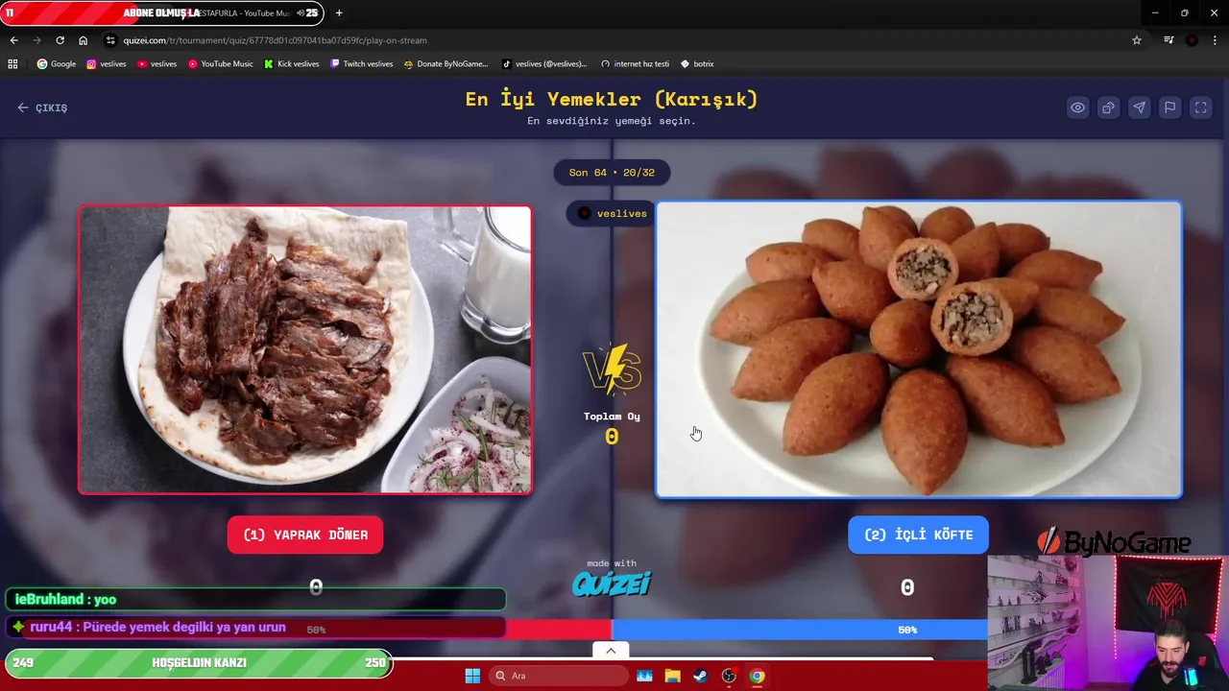1229x691 pixels.
Task: Open the media controls icon in browser toolbar
Action: 1169,40
